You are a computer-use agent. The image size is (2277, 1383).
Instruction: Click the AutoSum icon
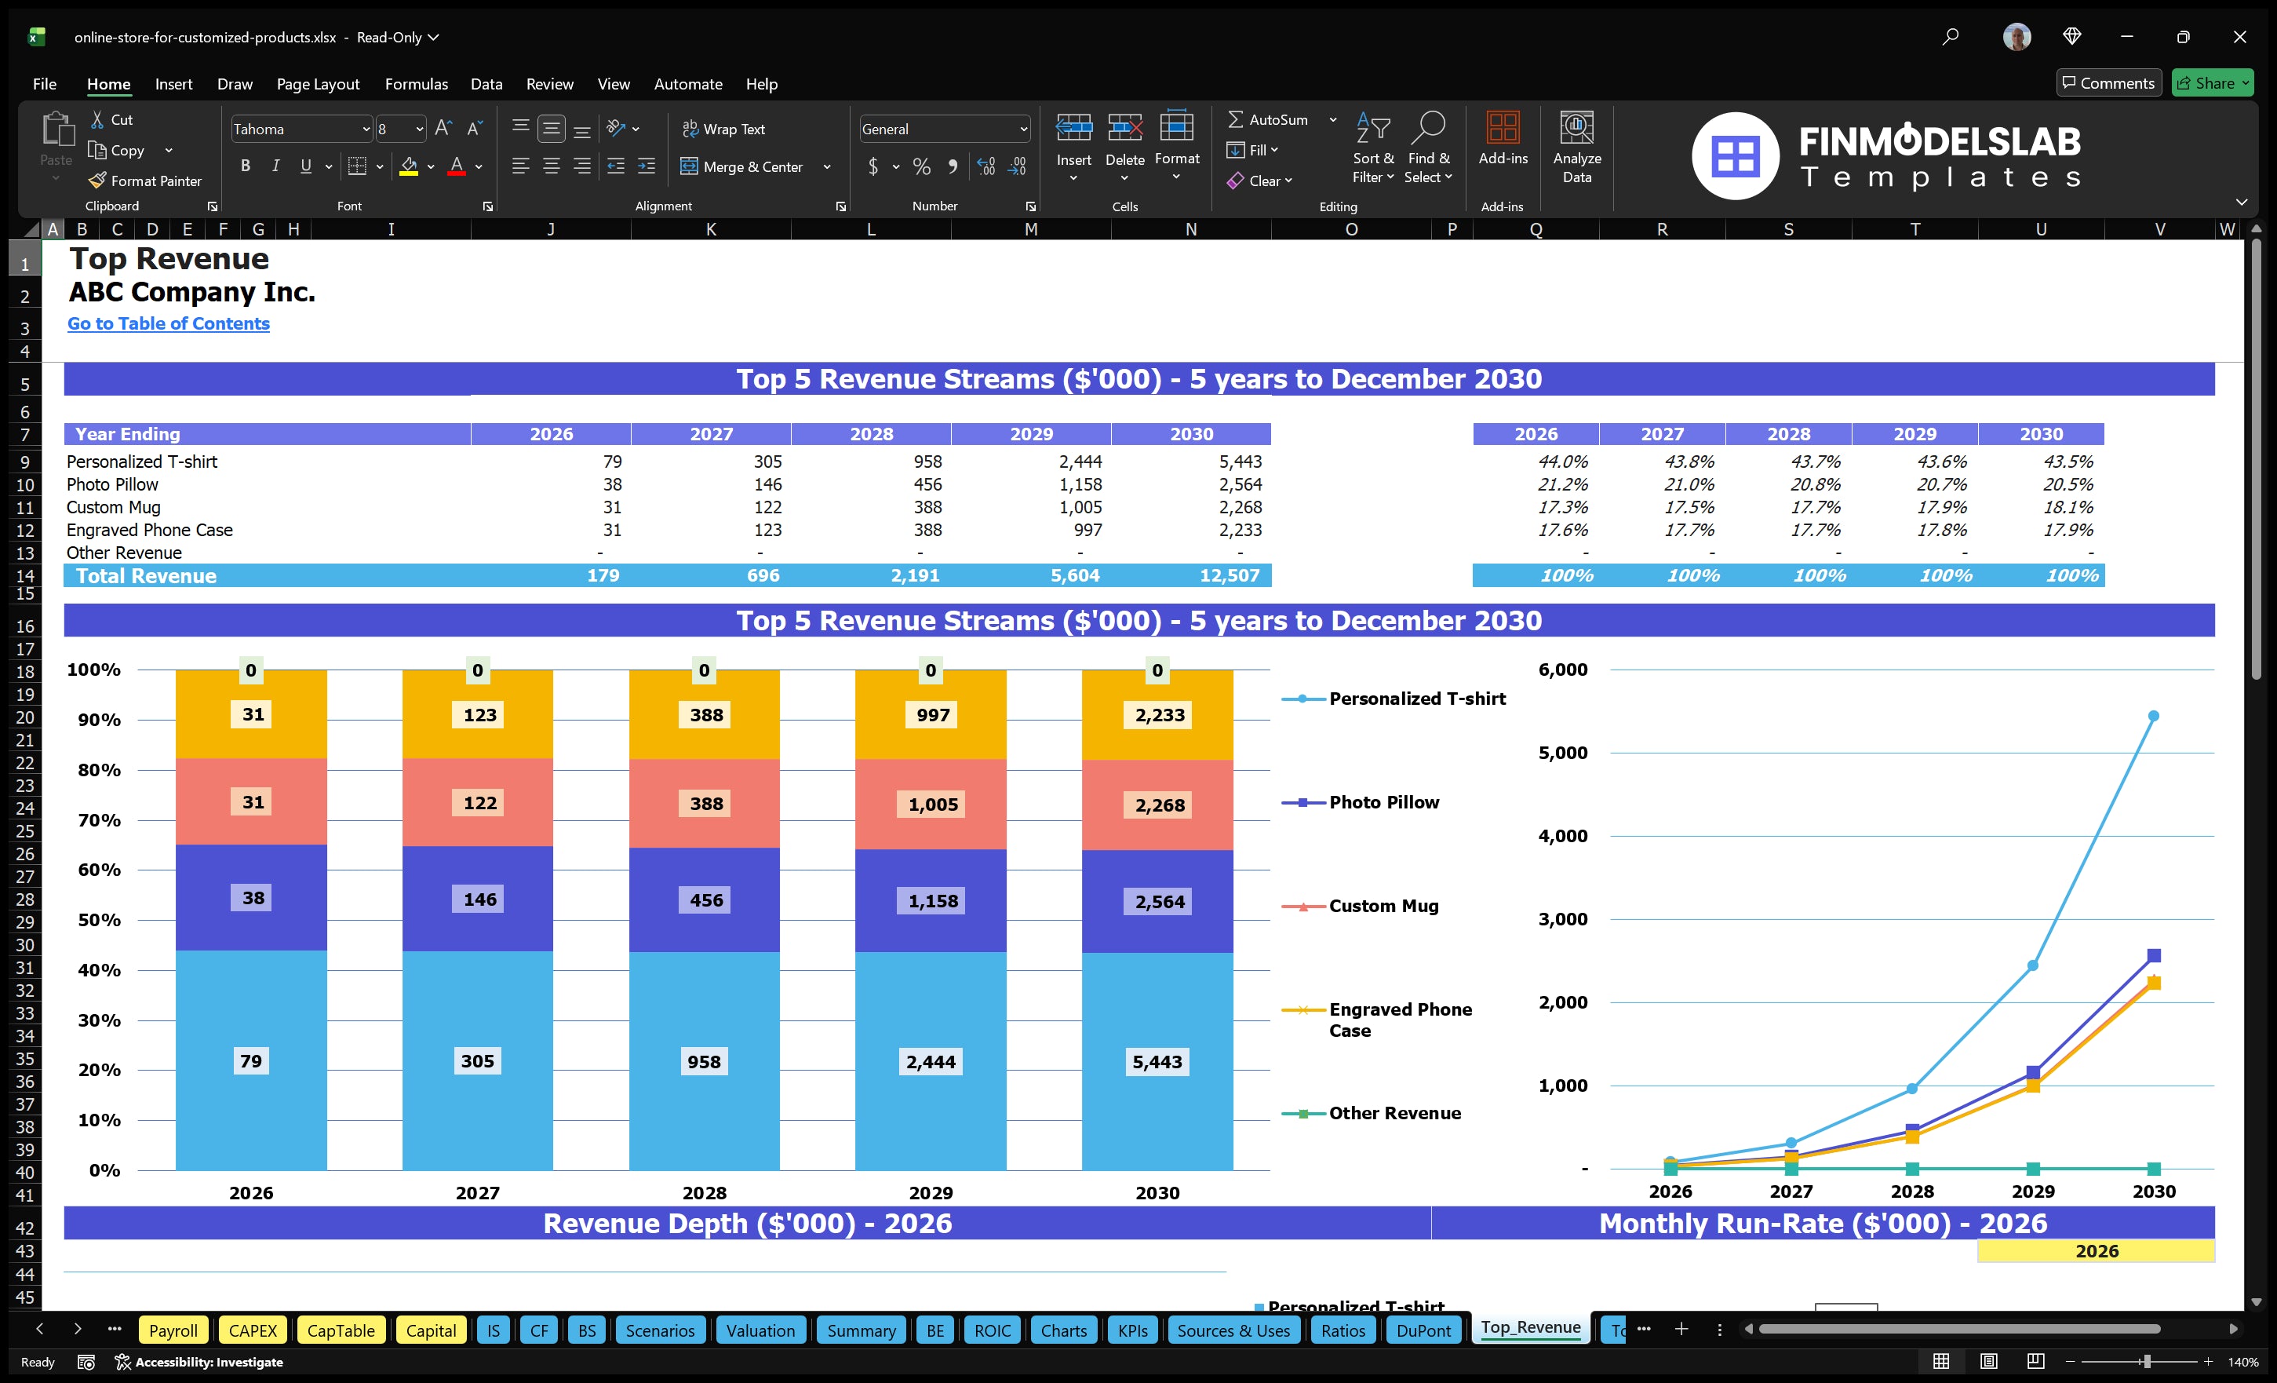(x=1238, y=119)
